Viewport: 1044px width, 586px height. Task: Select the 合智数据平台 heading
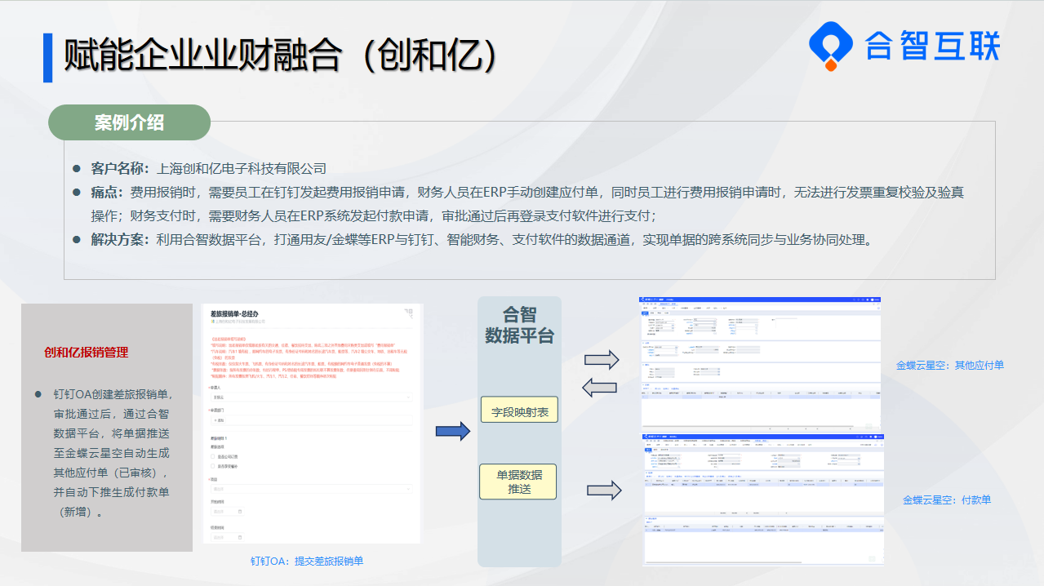tap(519, 324)
